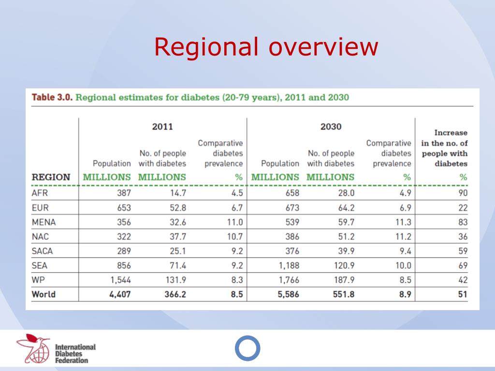Click the 'Table 3.0.' caption label
This screenshot has height=371, width=495.
click(52, 97)
